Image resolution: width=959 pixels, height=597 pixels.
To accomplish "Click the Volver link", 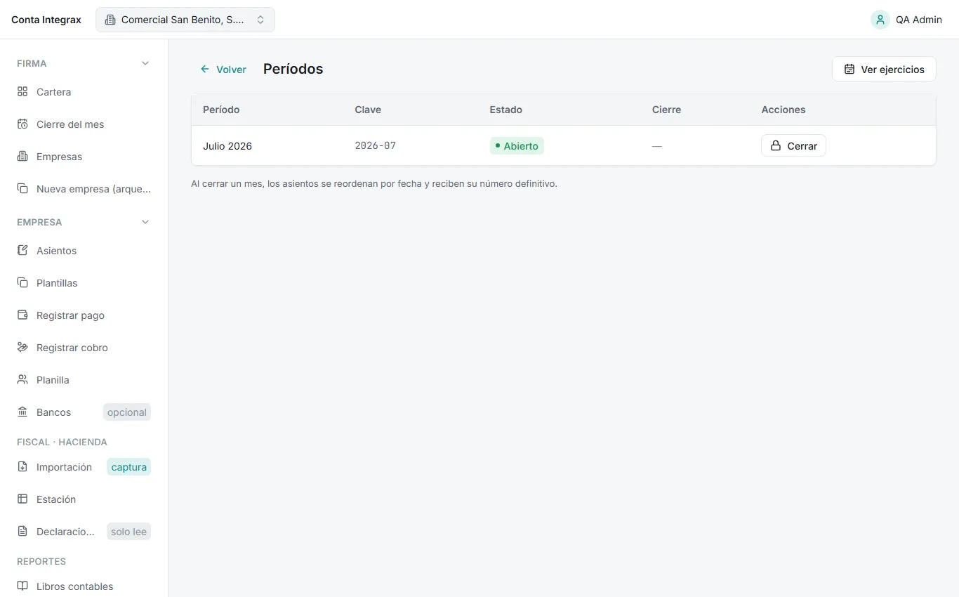I will [x=223, y=69].
